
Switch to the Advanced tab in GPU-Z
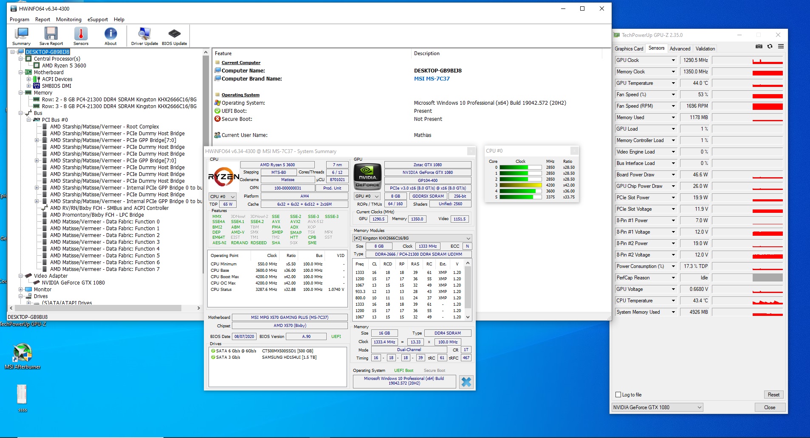click(x=680, y=49)
